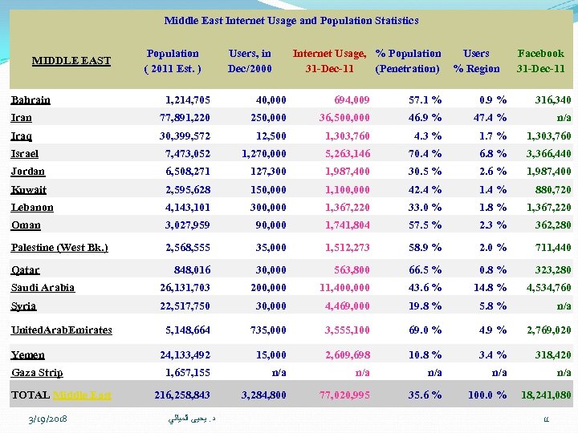This screenshot has width=578, height=433.
Task: Open Palestine (West Bk.) link
Action: coord(59,248)
